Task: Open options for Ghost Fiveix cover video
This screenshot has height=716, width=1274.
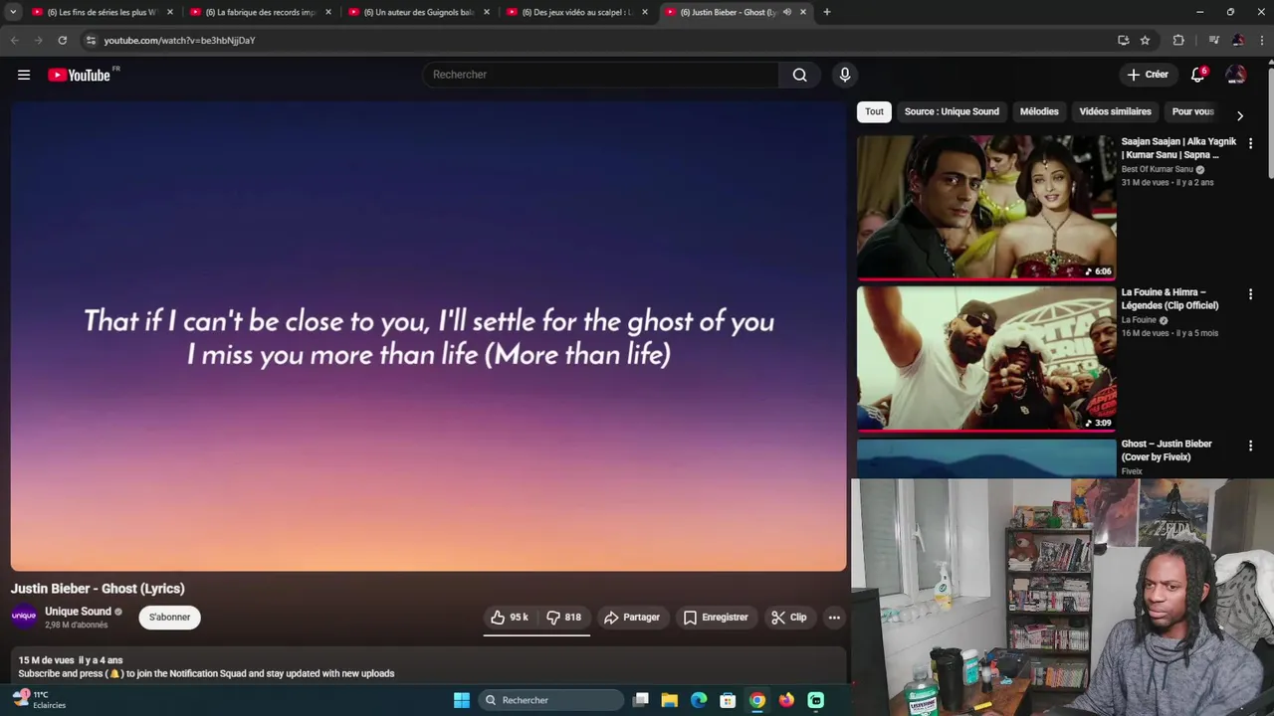Action: tap(1250, 446)
